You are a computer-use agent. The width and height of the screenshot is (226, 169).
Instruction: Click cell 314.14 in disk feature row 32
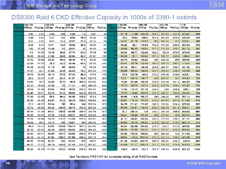pos(92,149)
